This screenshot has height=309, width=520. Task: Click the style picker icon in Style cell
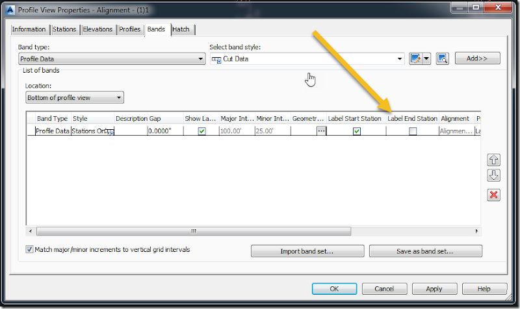pos(110,132)
